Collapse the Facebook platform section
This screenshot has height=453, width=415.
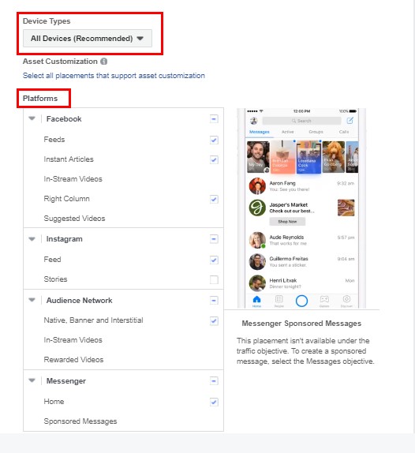pos(32,118)
